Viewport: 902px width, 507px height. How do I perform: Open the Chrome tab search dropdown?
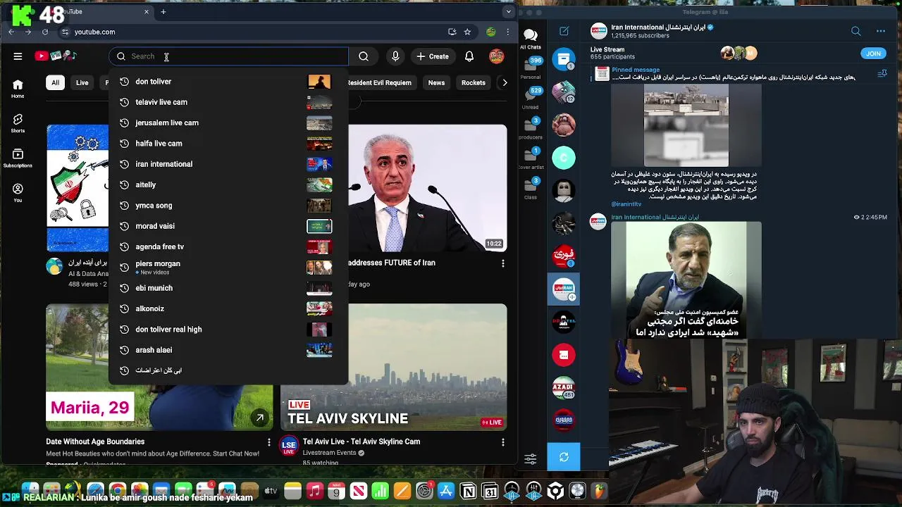click(508, 11)
